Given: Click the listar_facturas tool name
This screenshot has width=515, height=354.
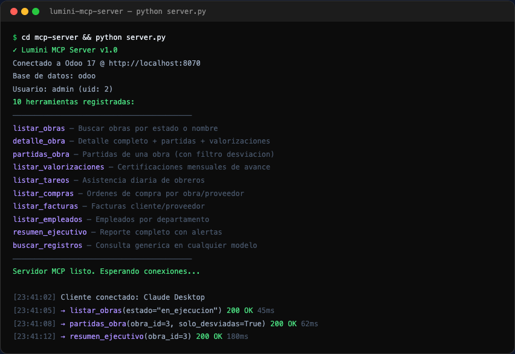Looking at the screenshot, I should click(x=45, y=206).
